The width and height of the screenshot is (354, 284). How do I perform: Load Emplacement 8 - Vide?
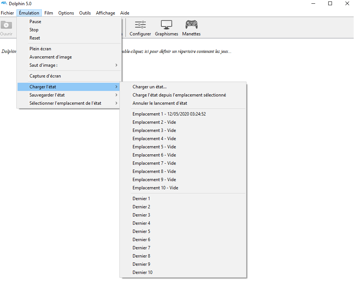(183, 171)
